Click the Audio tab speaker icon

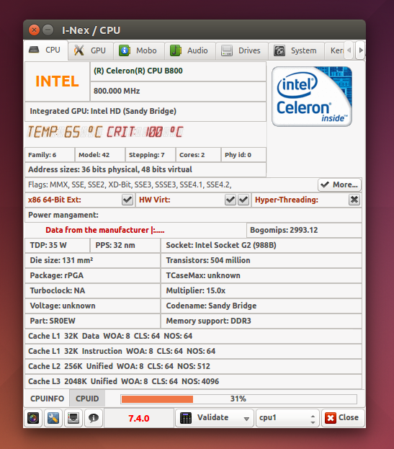pyautogui.click(x=176, y=50)
